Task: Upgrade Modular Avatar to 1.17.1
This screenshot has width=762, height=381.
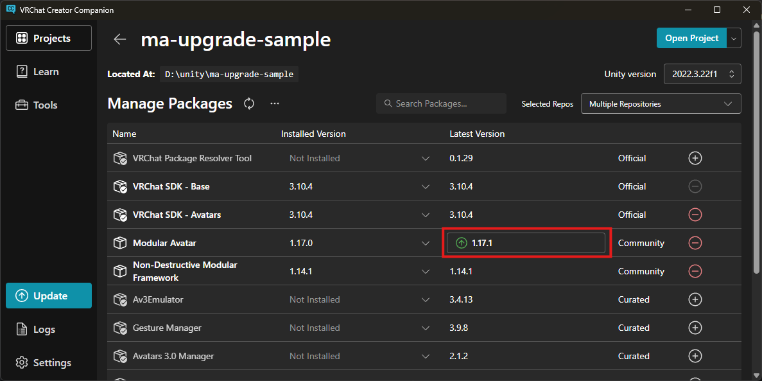Action: click(x=526, y=243)
